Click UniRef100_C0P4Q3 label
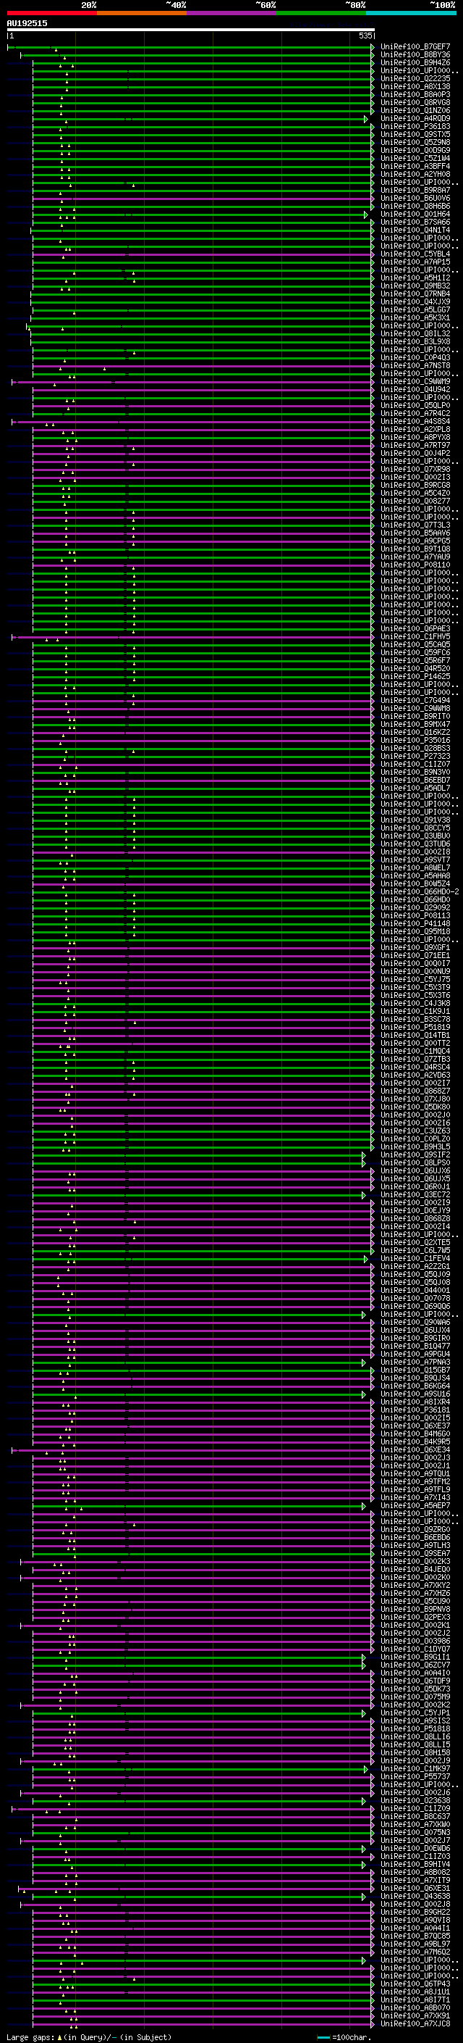463x2043 pixels. coord(415,358)
